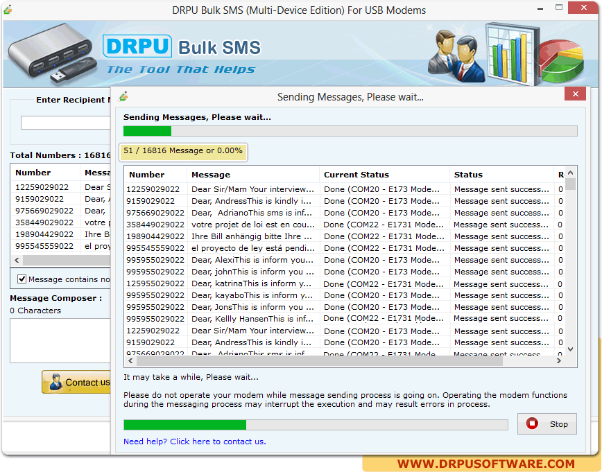Click the '0 Characters' counter under Message Composer

(x=35, y=311)
